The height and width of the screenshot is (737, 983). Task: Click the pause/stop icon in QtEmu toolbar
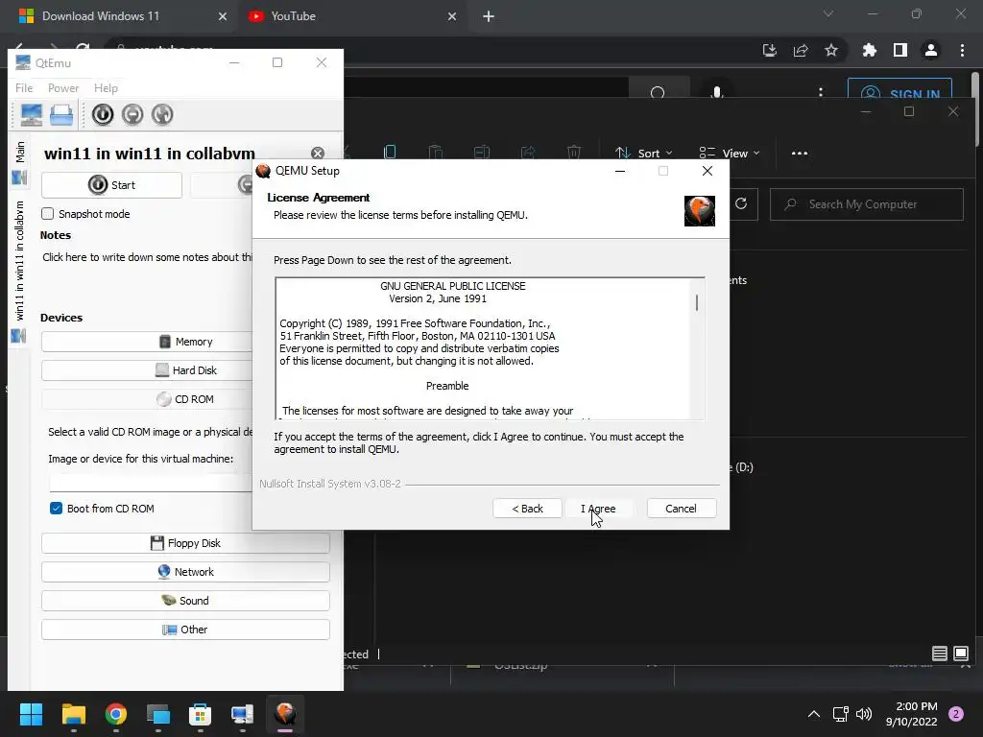[132, 115]
